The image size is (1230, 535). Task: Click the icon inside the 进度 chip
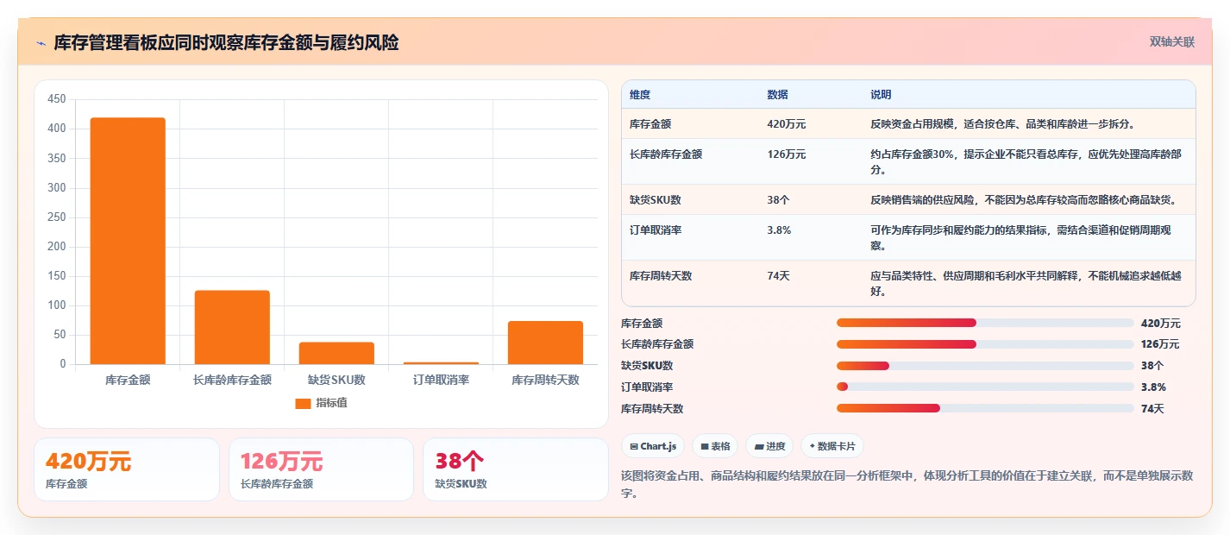click(x=759, y=447)
